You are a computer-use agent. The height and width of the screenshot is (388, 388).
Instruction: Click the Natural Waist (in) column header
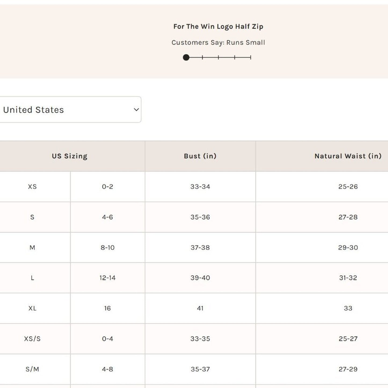pos(348,156)
